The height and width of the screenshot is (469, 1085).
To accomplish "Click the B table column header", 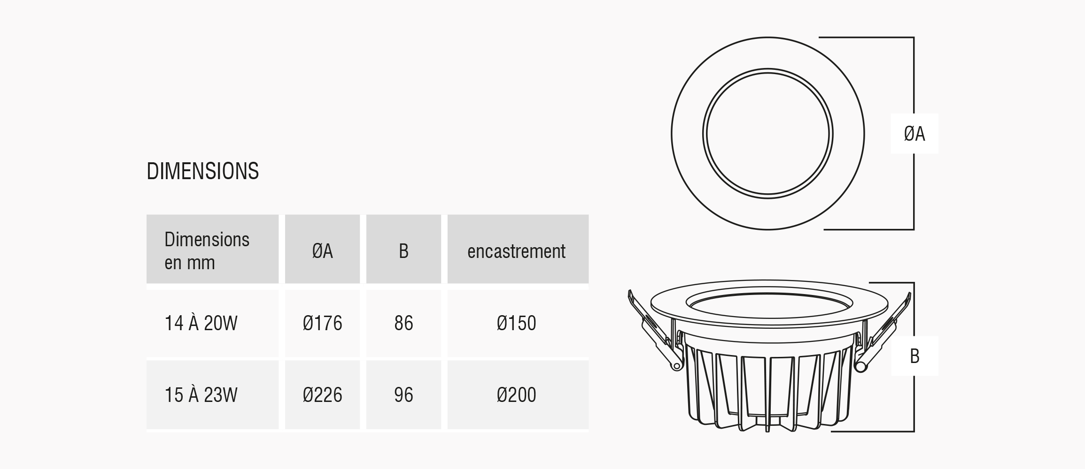I will pos(403,251).
